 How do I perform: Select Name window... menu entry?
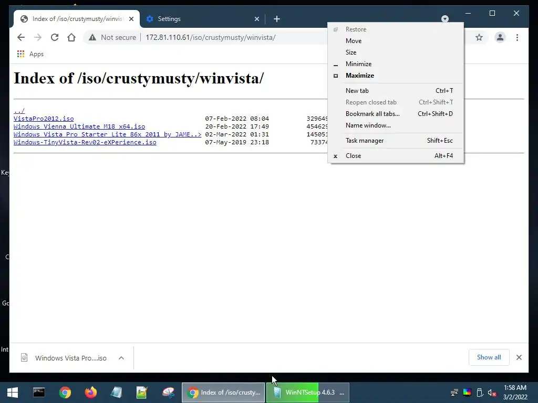(396, 125)
